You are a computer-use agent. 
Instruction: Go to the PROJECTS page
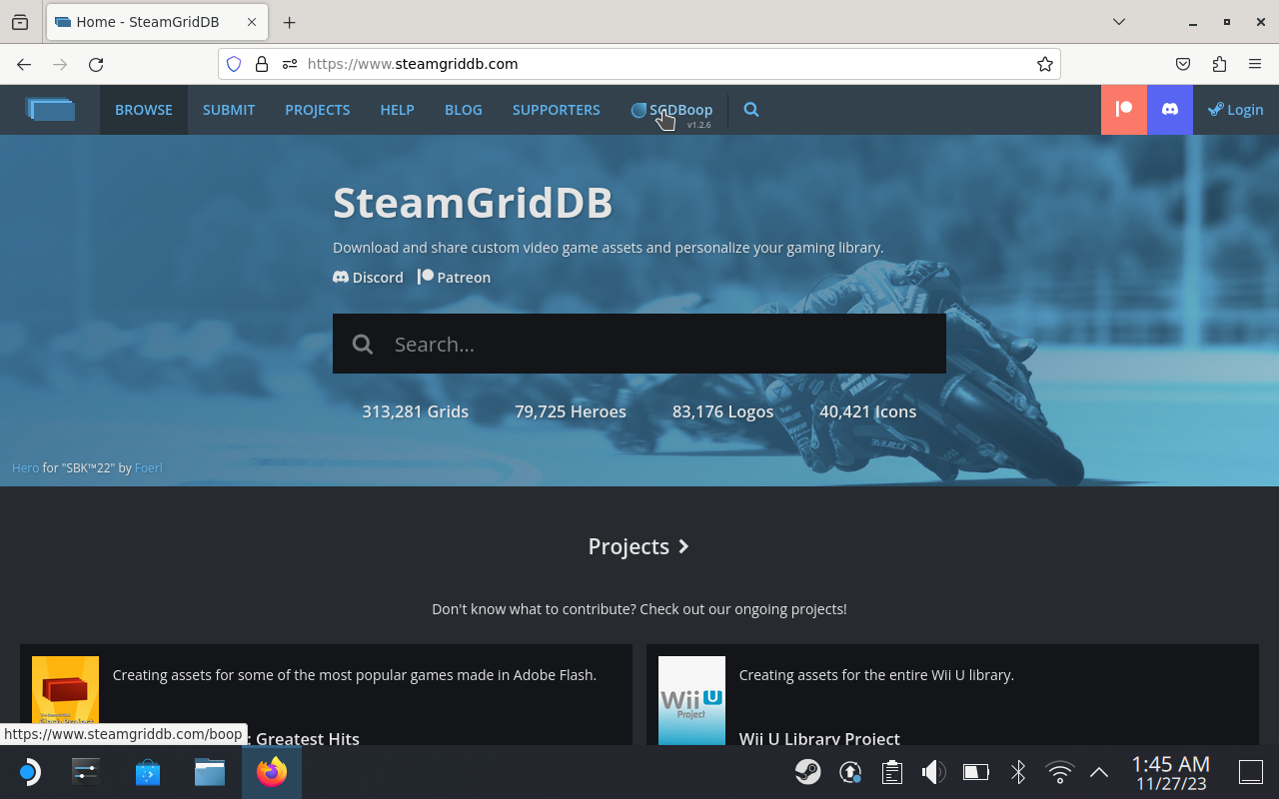(318, 110)
